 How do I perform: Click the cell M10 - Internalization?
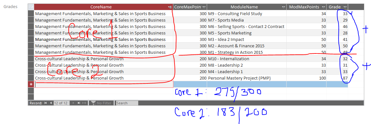point(247,59)
